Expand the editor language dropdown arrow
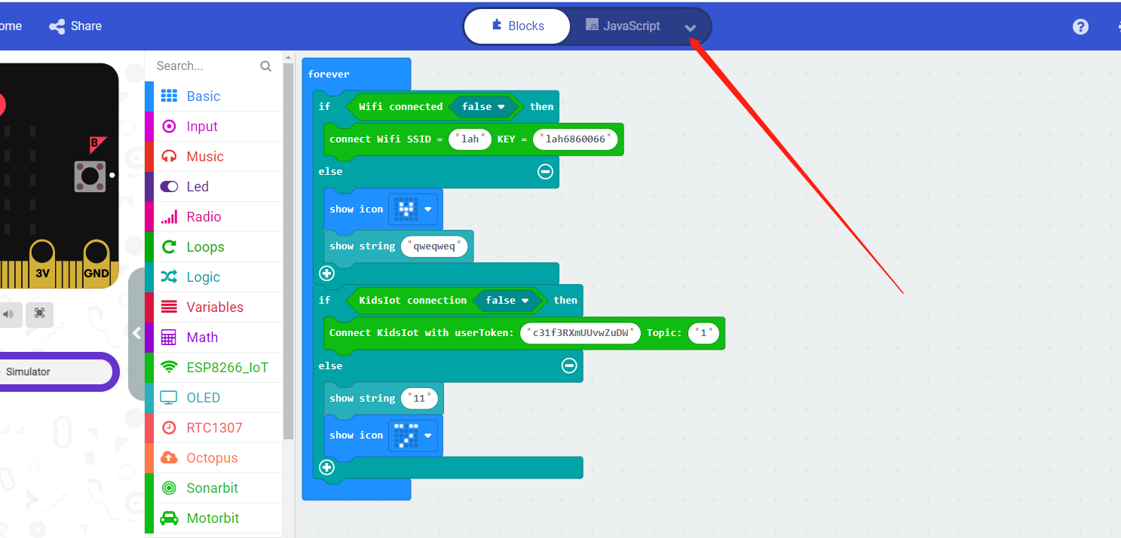The height and width of the screenshot is (538, 1121). [690, 28]
